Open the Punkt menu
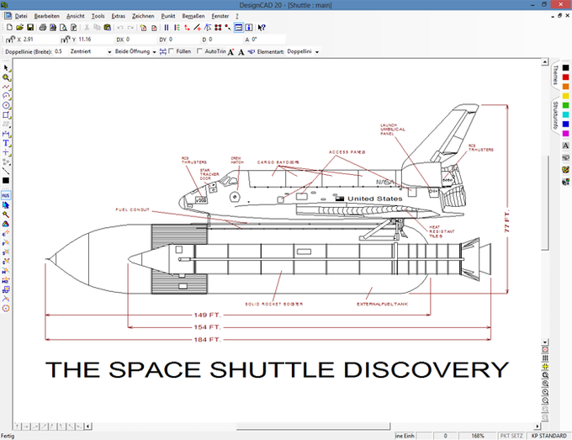The width and height of the screenshot is (572, 440). [168, 16]
